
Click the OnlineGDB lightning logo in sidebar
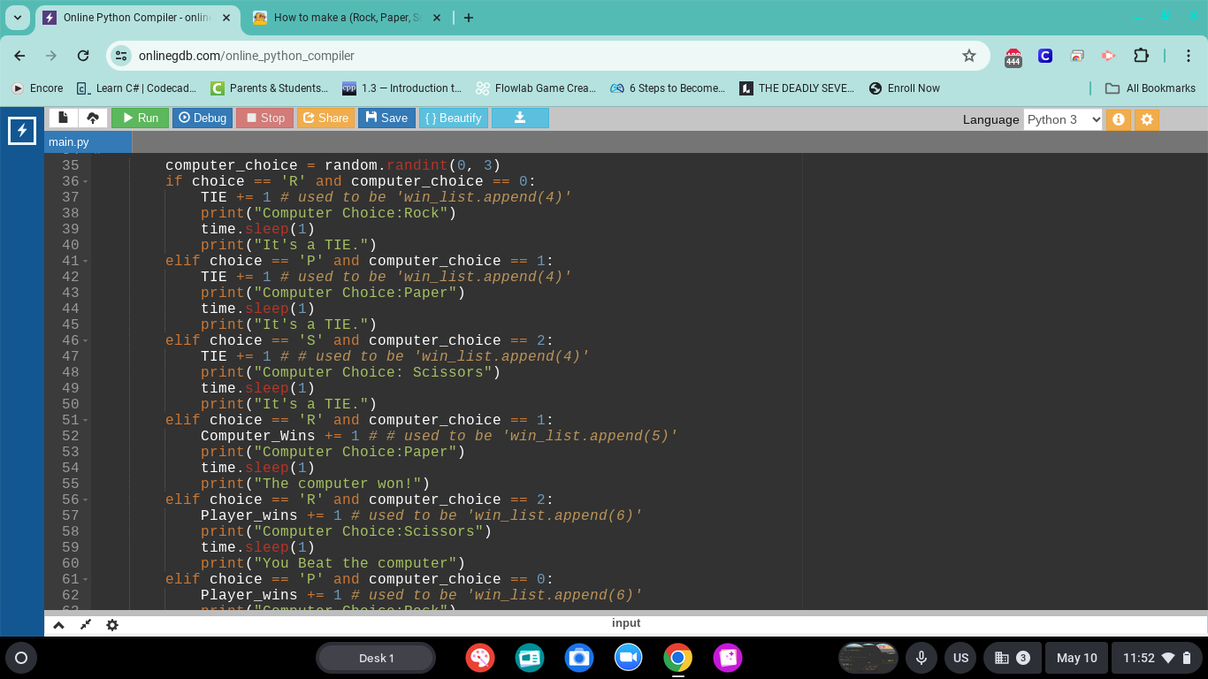[22, 131]
